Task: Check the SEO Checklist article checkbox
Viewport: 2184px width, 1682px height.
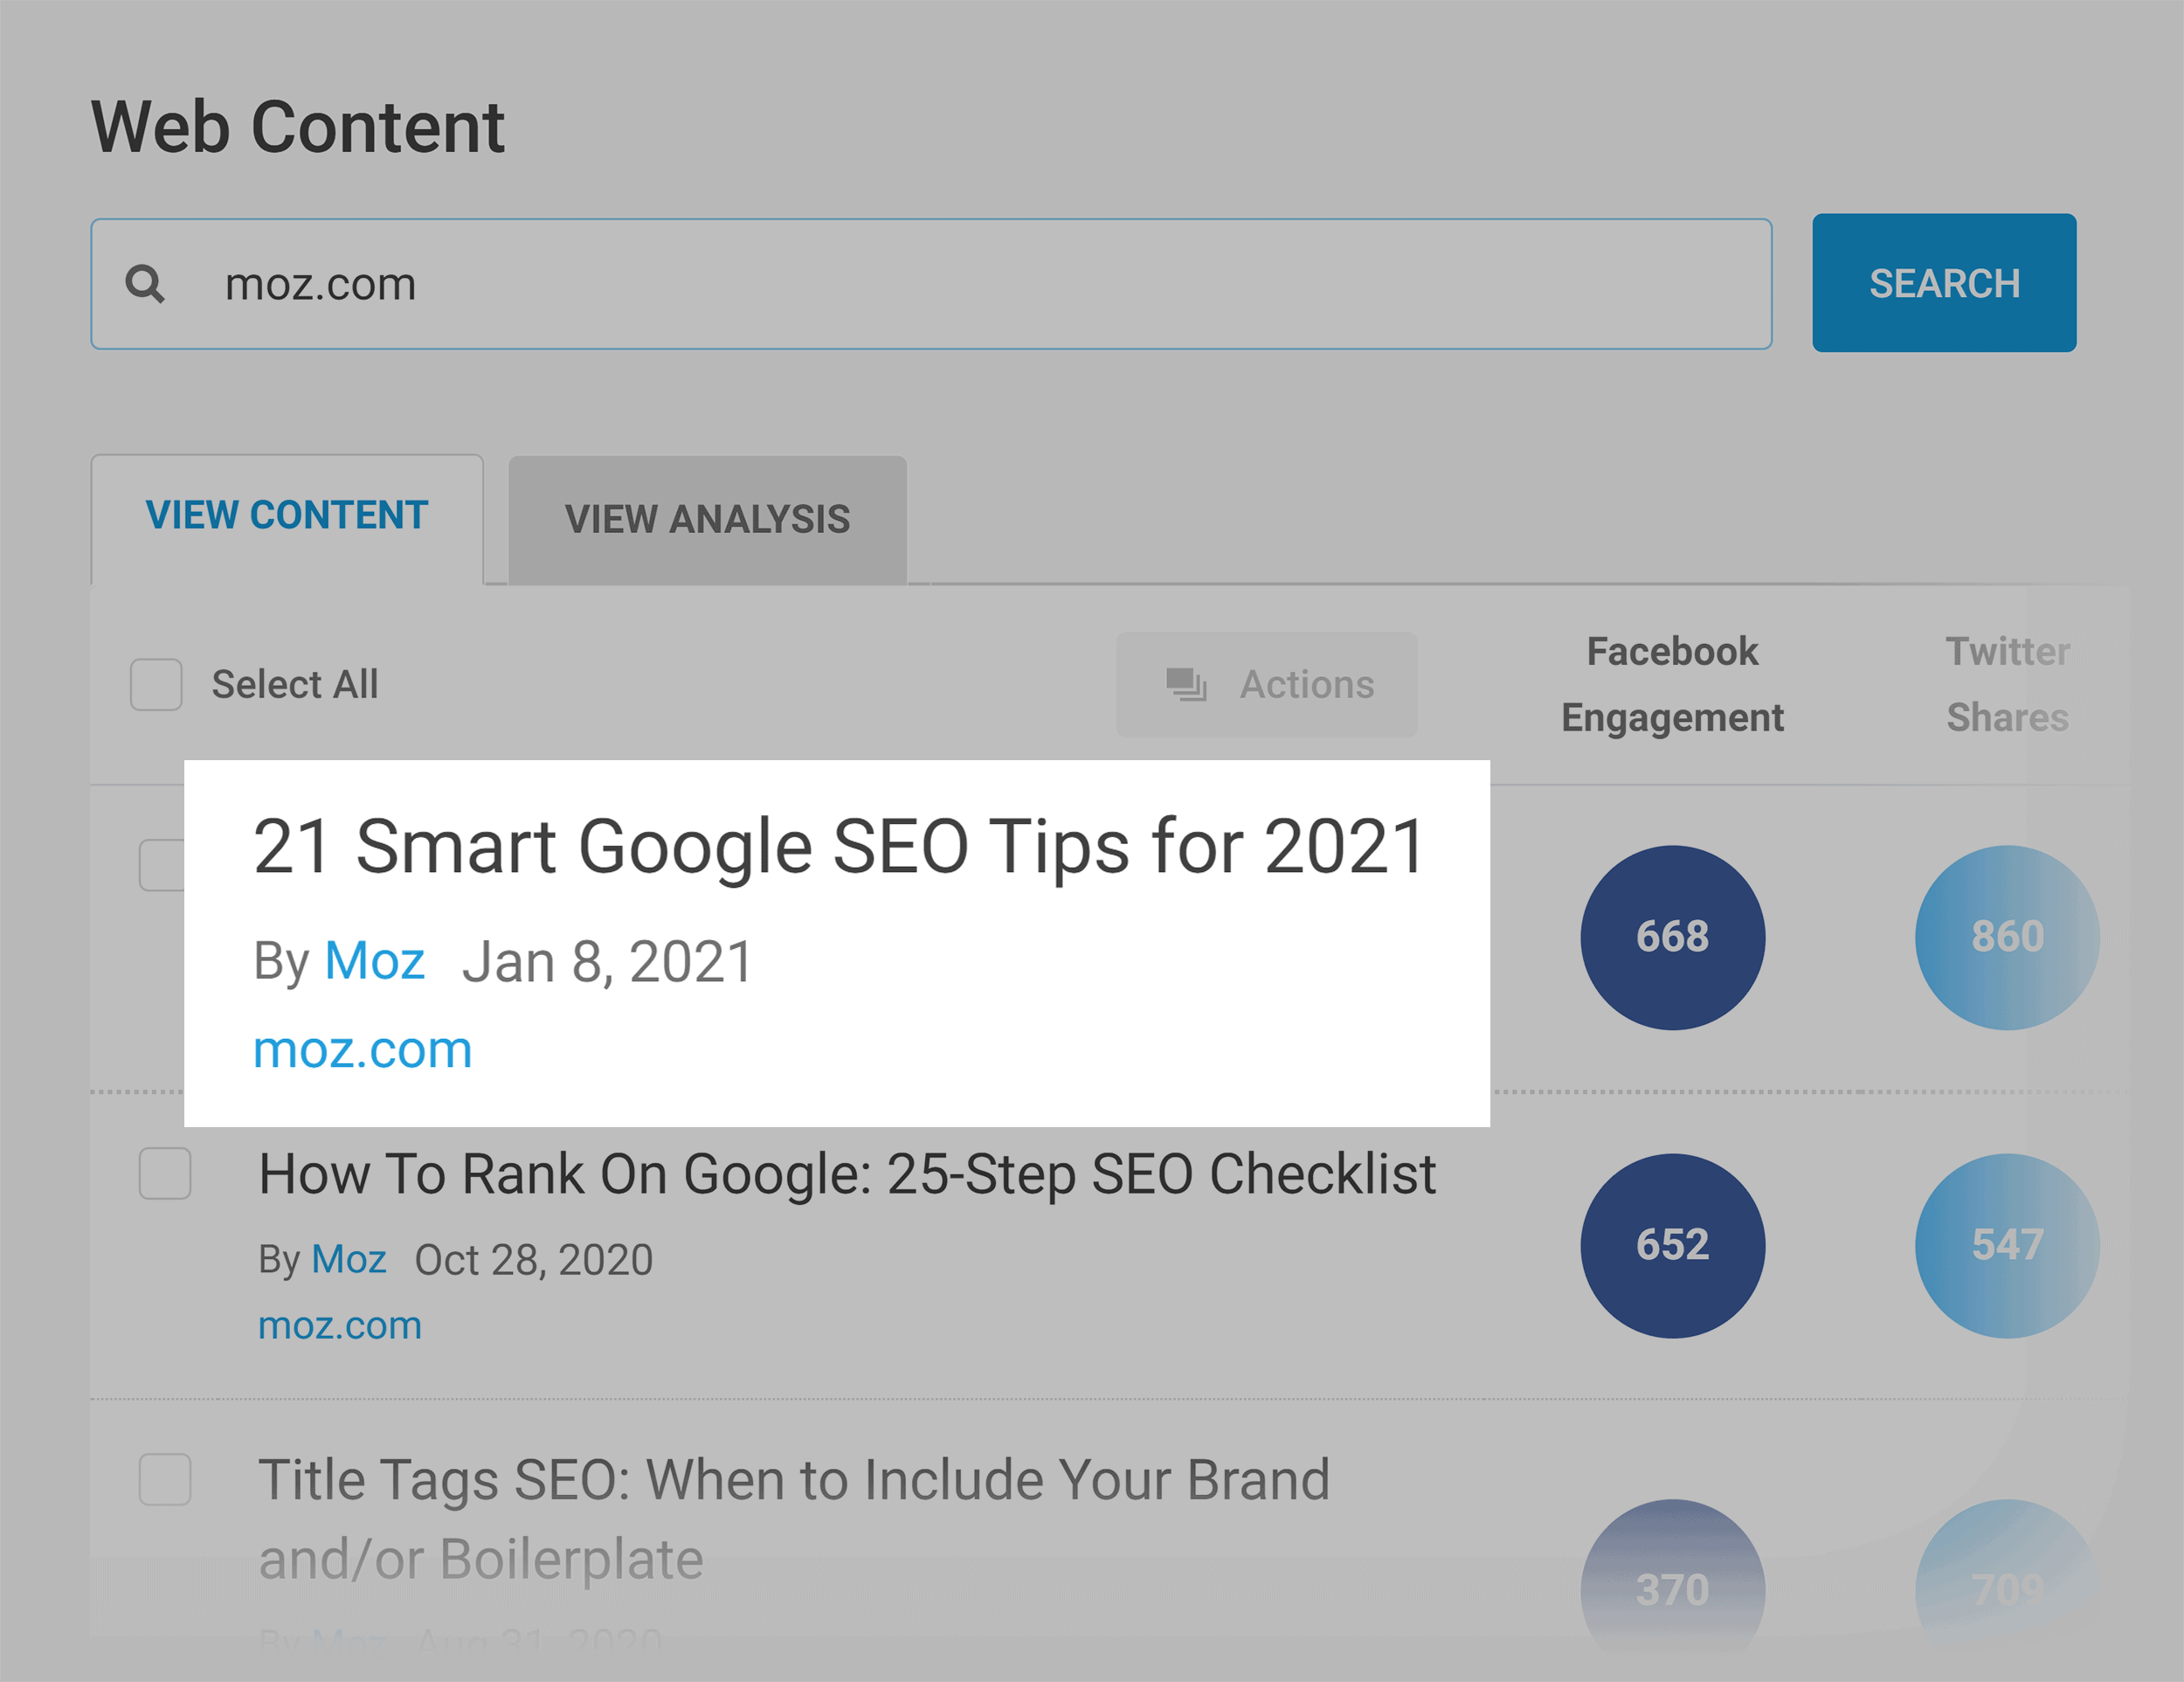Action: click(164, 1172)
